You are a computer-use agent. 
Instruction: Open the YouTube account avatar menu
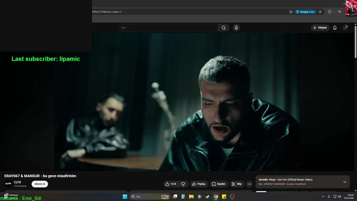346,28
